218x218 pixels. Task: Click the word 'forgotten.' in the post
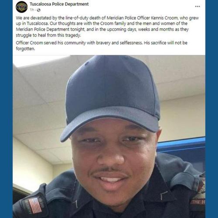[x=25, y=48]
